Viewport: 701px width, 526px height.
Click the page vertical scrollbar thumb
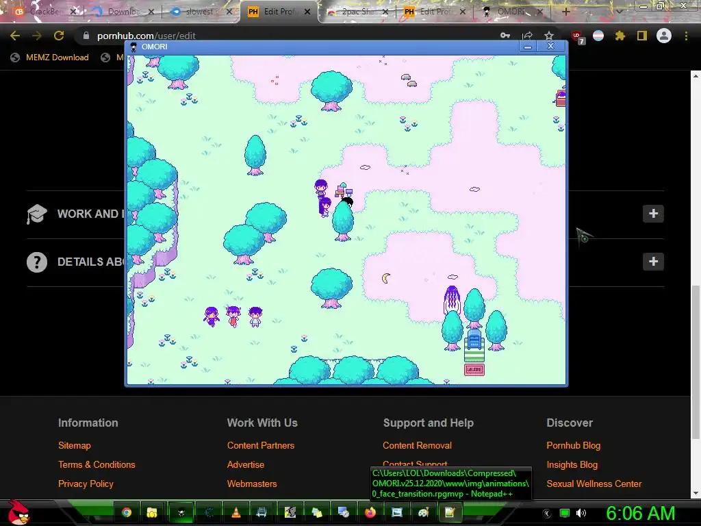[x=696, y=362]
